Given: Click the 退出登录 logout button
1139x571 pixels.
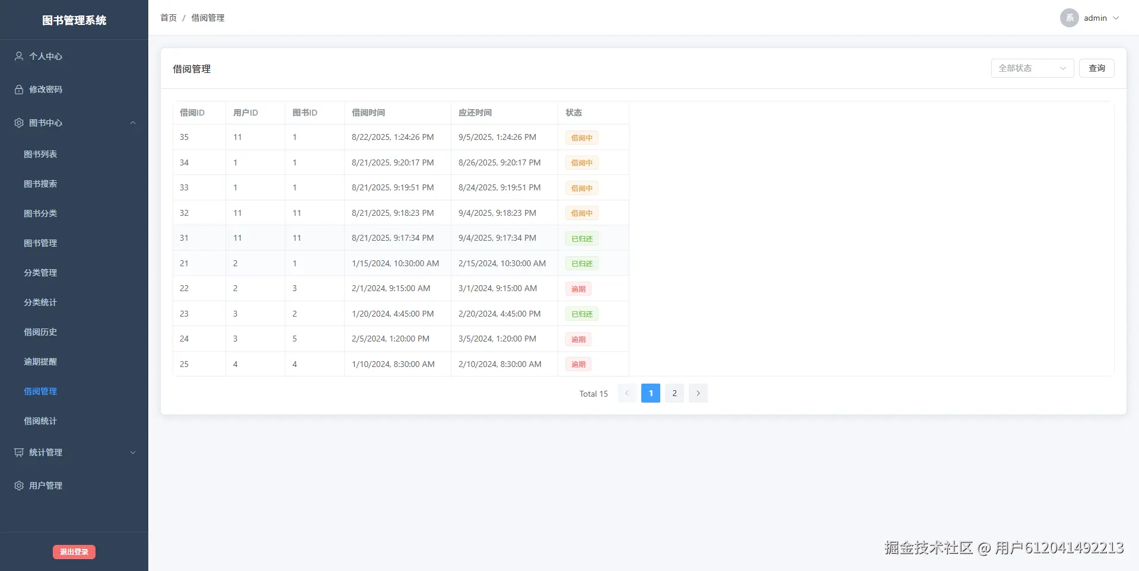Looking at the screenshot, I should [74, 552].
